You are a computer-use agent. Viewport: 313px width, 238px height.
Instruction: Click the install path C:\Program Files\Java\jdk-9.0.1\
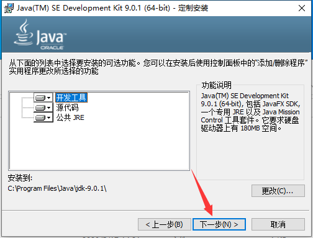[57, 188]
